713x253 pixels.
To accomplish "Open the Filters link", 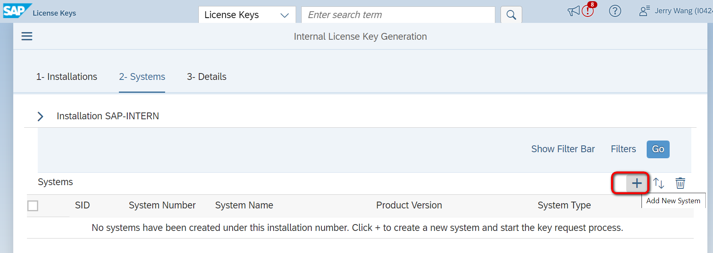I will pyautogui.click(x=623, y=149).
